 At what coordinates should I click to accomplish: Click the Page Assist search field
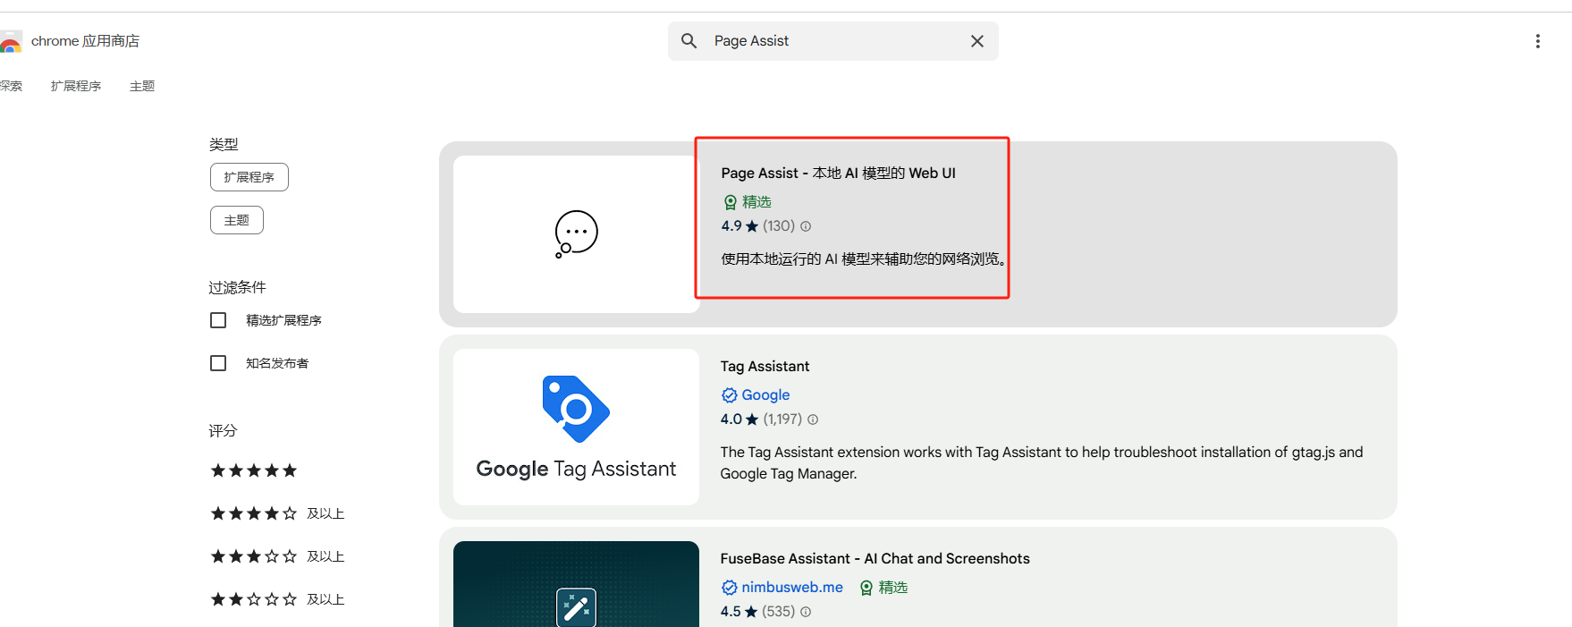point(833,41)
